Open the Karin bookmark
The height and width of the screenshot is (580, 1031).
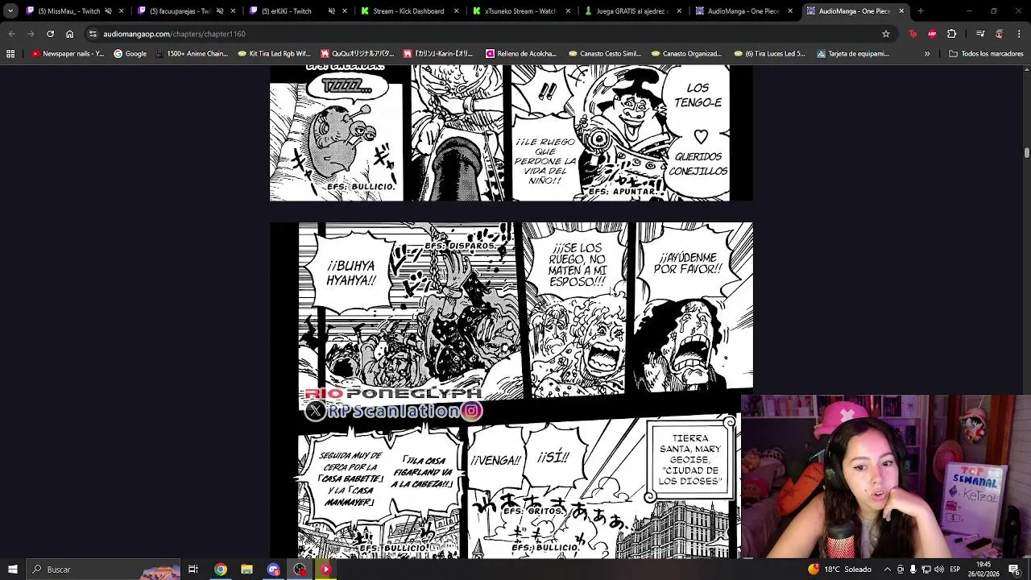(x=439, y=53)
